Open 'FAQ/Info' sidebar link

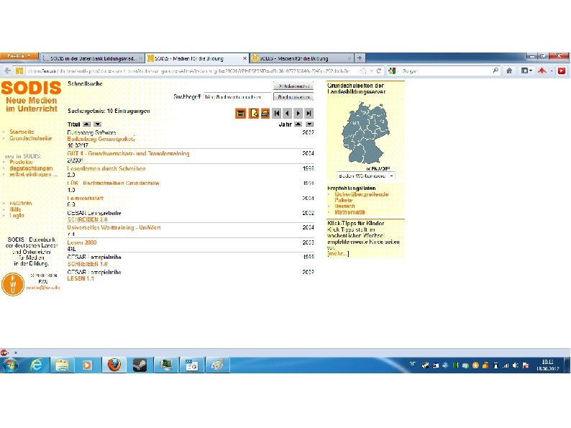click(20, 203)
